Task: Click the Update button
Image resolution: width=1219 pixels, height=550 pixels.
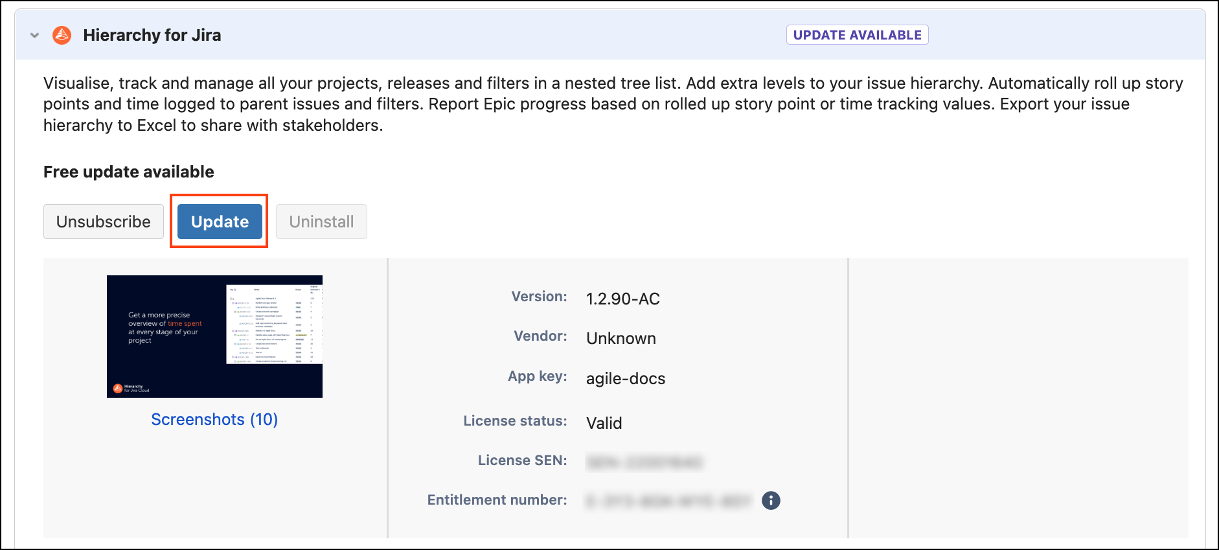Action: click(x=220, y=222)
